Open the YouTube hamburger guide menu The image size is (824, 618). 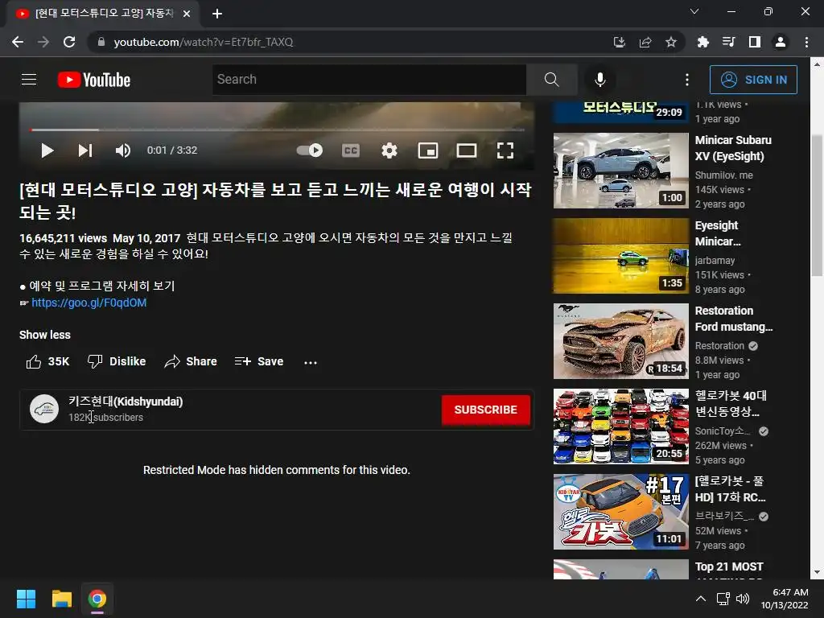[x=29, y=80]
